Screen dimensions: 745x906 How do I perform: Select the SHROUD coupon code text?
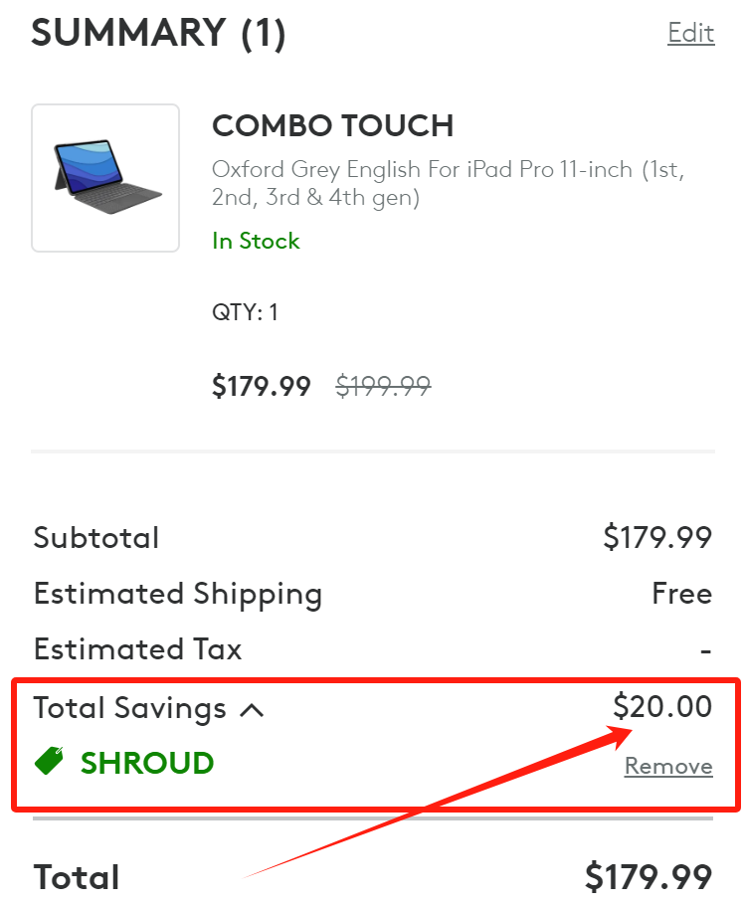coord(147,763)
